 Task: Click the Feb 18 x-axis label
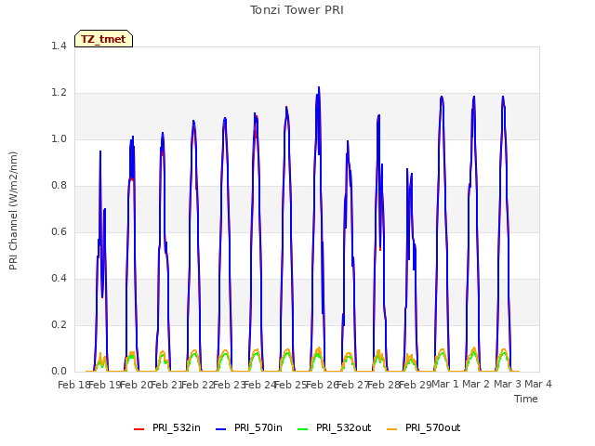point(73,385)
